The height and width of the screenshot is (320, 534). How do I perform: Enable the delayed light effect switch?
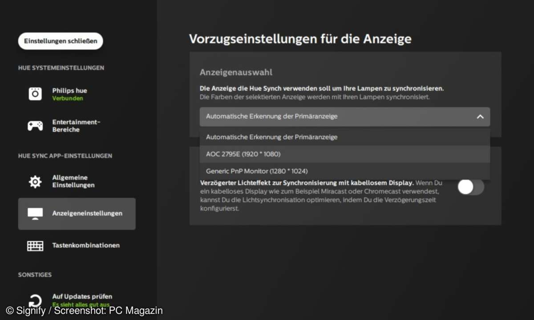pos(471,187)
